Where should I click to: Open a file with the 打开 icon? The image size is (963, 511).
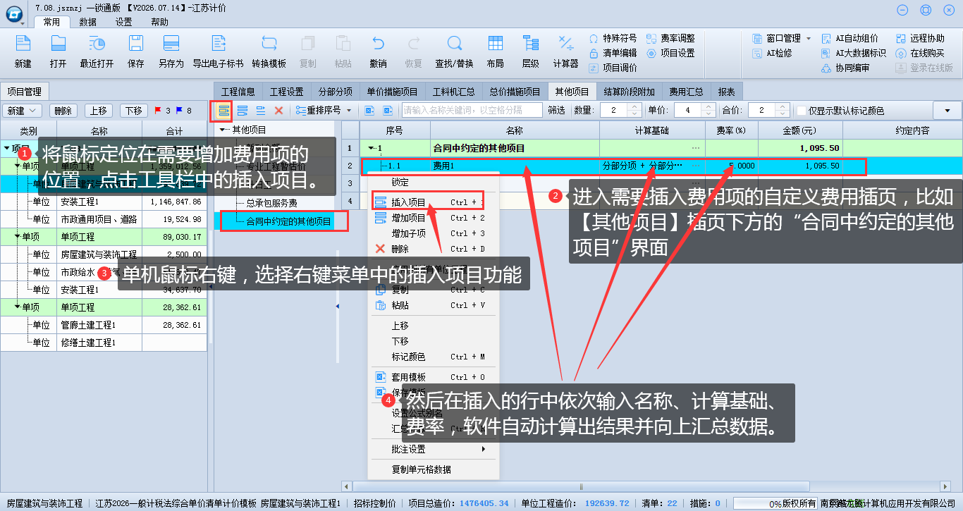[x=58, y=43]
